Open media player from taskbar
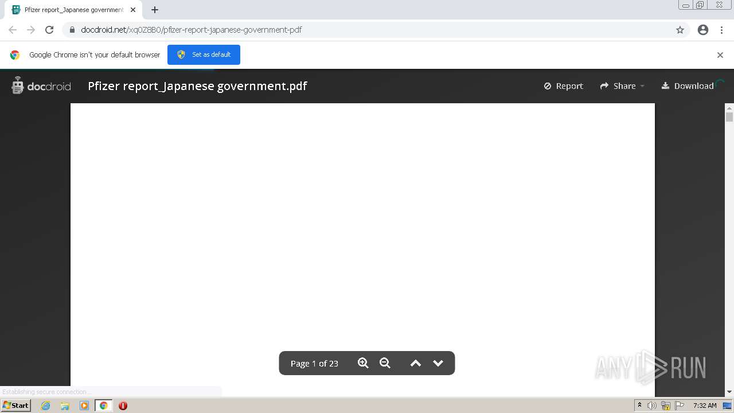Viewport: 734px width, 413px height. coord(84,406)
